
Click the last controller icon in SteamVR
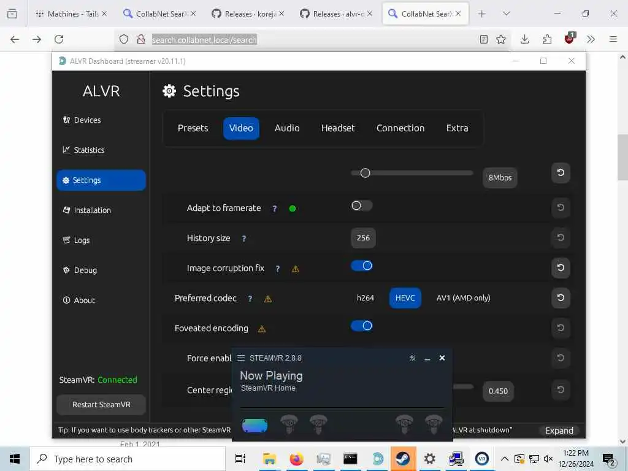(x=434, y=424)
